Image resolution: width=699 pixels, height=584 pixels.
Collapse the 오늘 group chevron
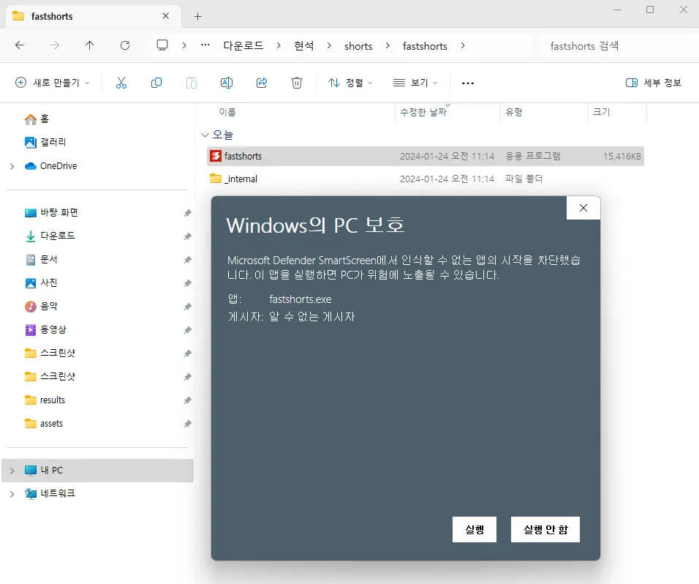tap(205, 135)
